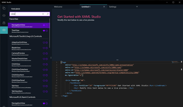Add a new document tab
Screen dimensions: 183x107
[x=137, y=7]
